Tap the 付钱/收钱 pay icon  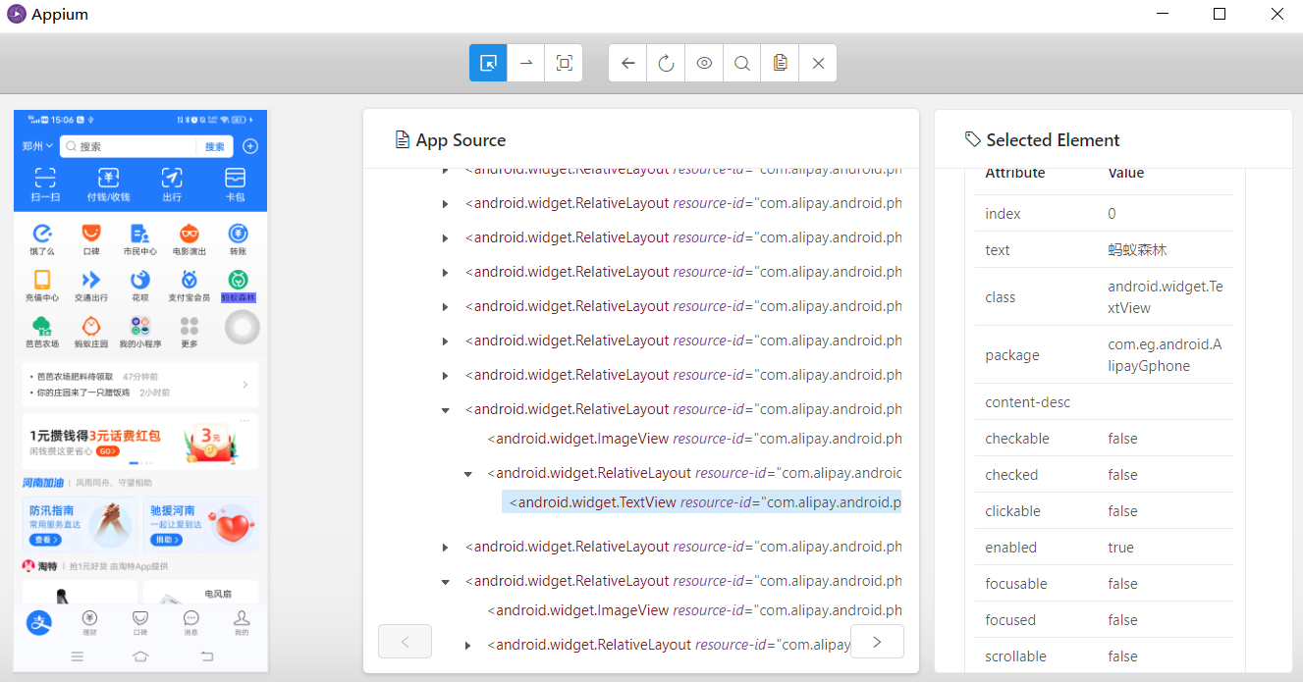point(109,178)
